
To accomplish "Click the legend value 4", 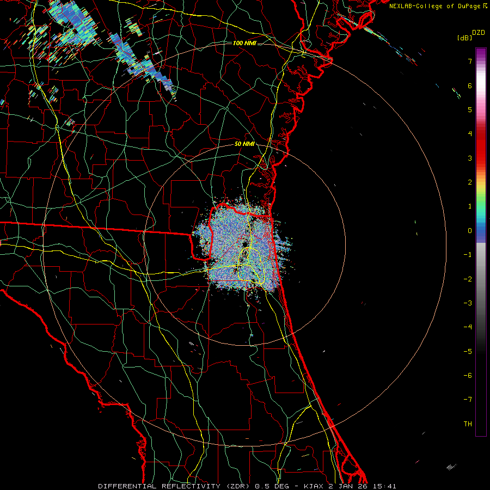I will (x=470, y=134).
